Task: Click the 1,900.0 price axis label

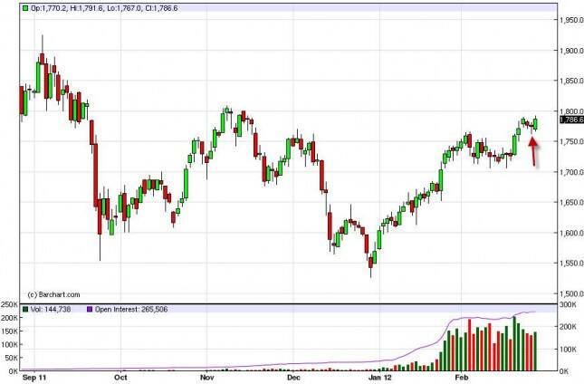Action: pyautogui.click(x=571, y=51)
